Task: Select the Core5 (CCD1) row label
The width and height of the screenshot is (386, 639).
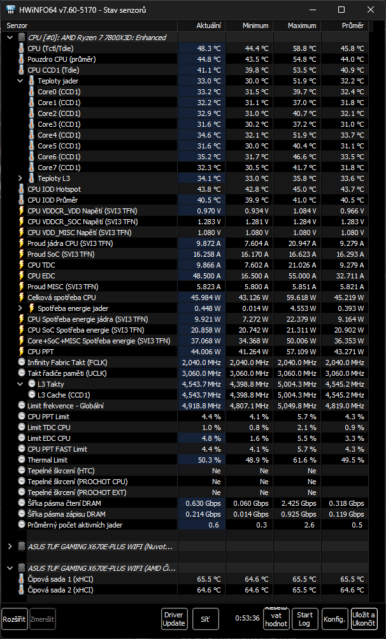Action: pos(59,146)
